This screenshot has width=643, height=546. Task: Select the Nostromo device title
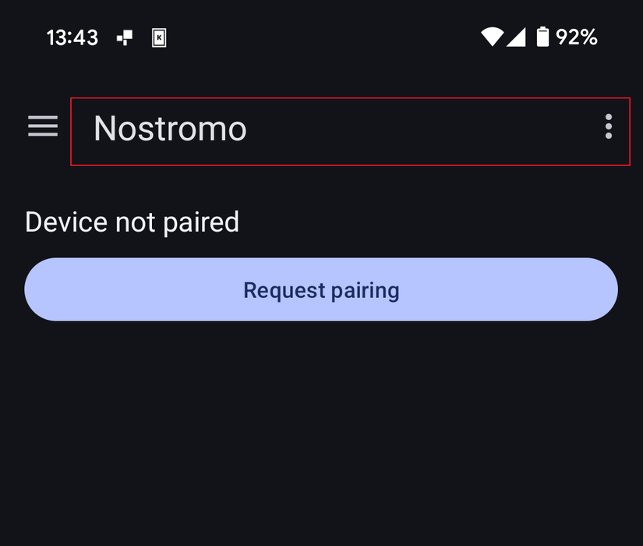(169, 129)
